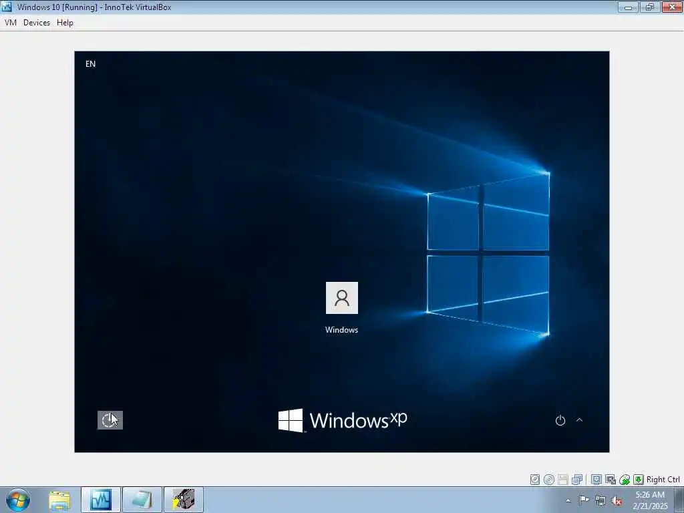684x513 pixels.
Task: Minimize the VirtualBox window
Action: [628, 7]
